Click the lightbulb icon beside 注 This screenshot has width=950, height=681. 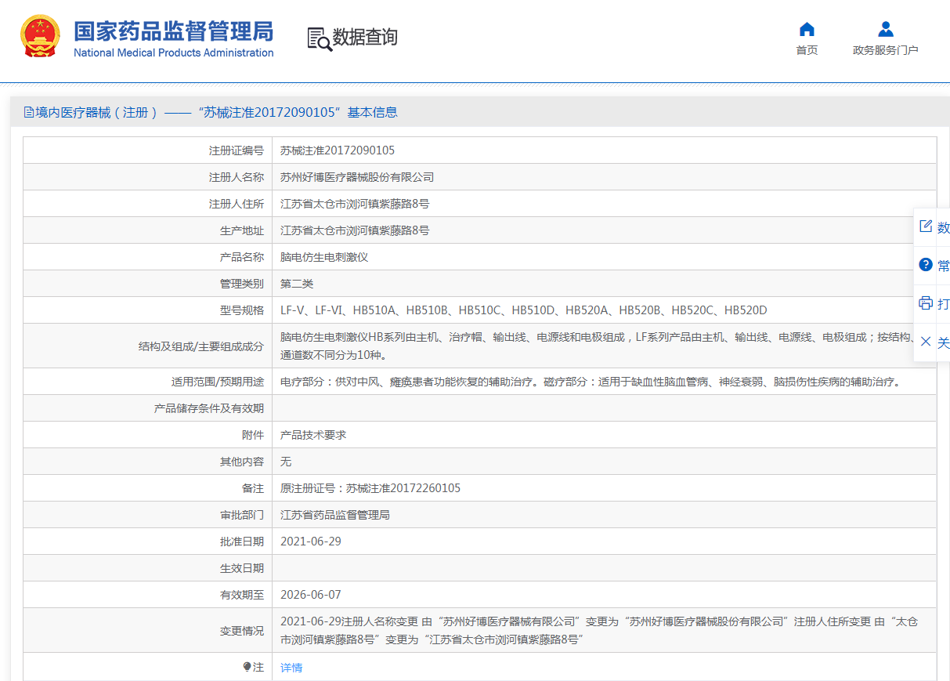(247, 667)
